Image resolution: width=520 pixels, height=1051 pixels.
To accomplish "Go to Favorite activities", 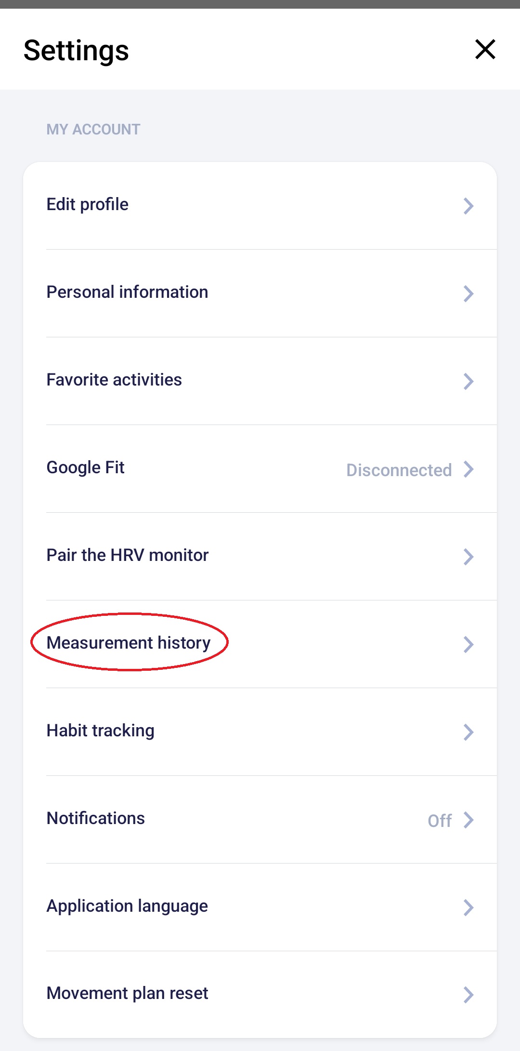I will [x=114, y=380].
